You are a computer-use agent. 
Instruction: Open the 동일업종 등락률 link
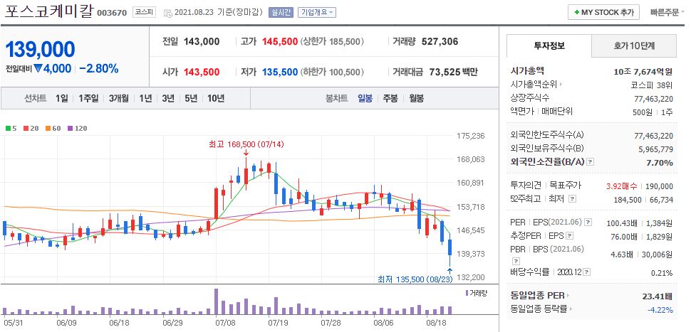coord(541,309)
